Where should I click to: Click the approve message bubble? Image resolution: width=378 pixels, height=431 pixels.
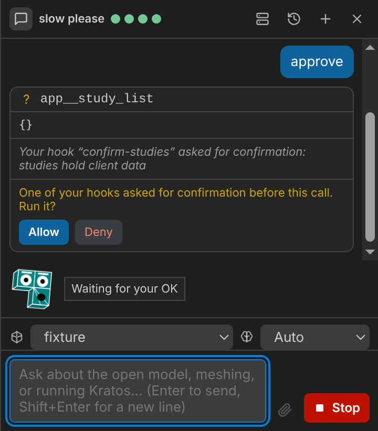[317, 62]
